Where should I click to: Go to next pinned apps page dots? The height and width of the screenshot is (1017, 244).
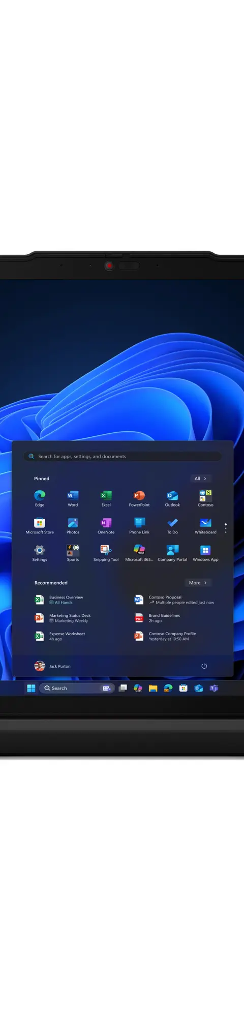226,528
